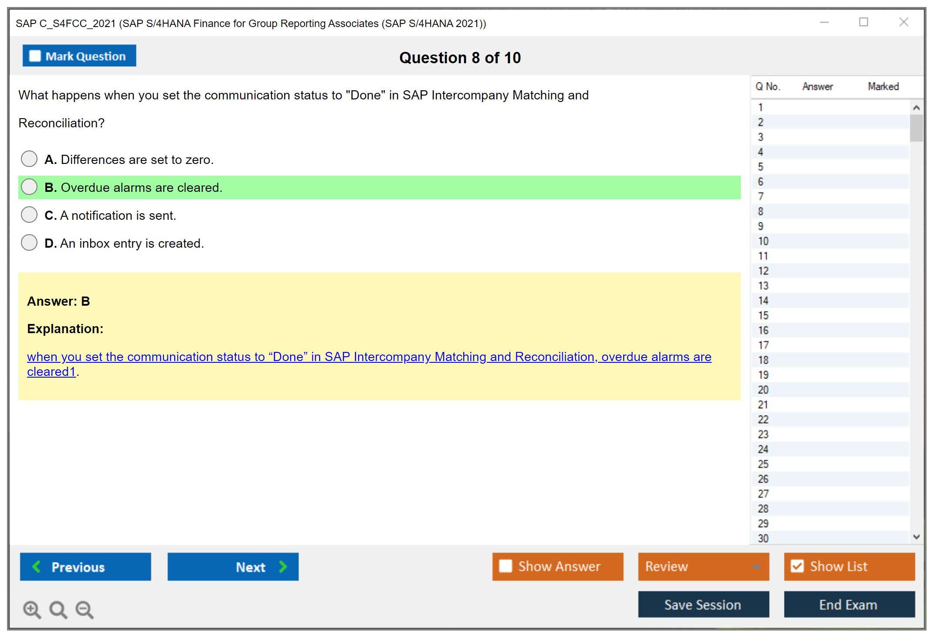The image size is (937, 641).
Task: Select question 15 in the list
Action: coord(763,315)
